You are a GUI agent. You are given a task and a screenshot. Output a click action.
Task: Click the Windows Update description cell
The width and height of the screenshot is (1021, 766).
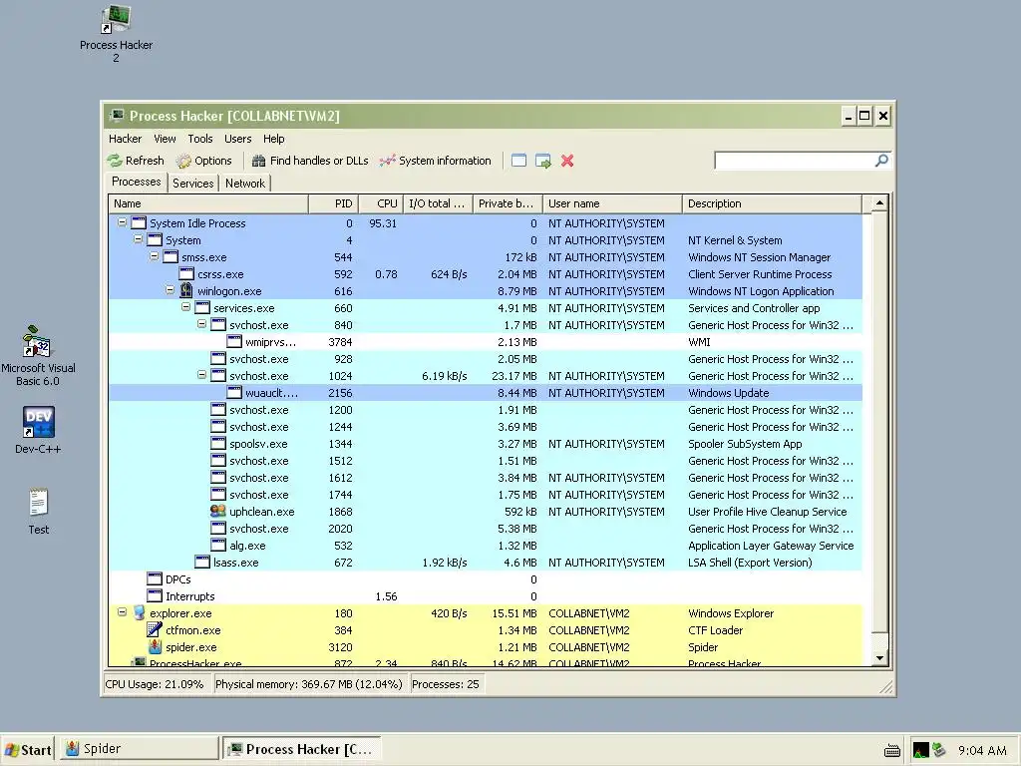(x=728, y=393)
